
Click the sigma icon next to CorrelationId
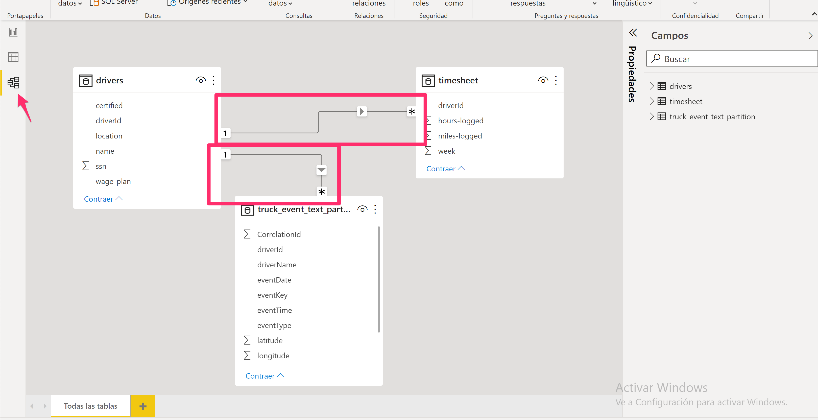247,235
